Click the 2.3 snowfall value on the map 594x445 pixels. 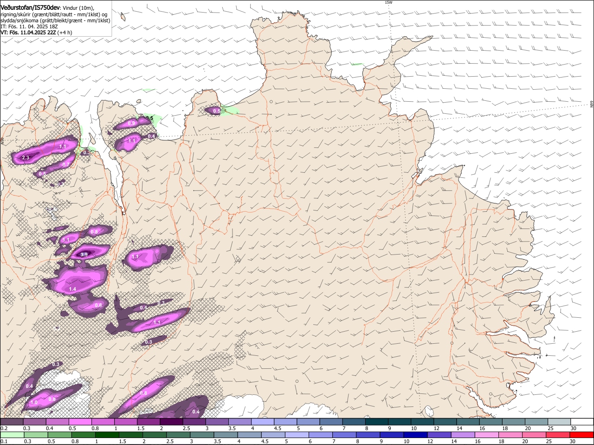[x=26, y=158]
